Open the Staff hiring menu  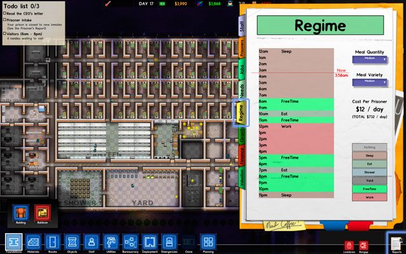pos(91,242)
